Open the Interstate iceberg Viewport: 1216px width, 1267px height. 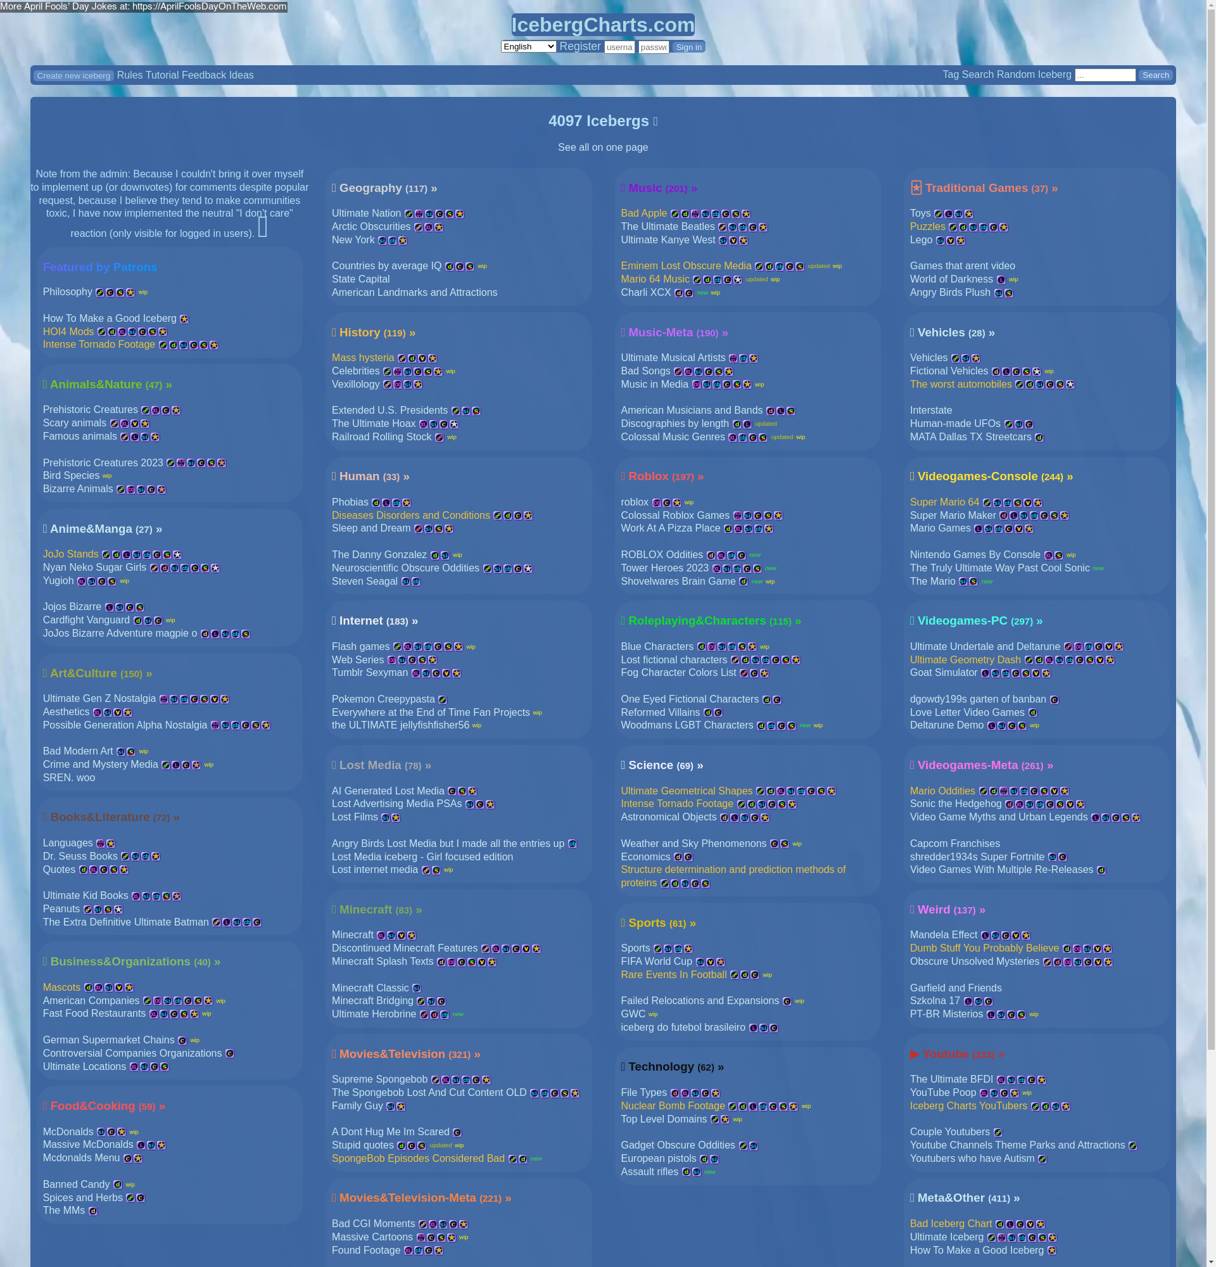coord(930,411)
